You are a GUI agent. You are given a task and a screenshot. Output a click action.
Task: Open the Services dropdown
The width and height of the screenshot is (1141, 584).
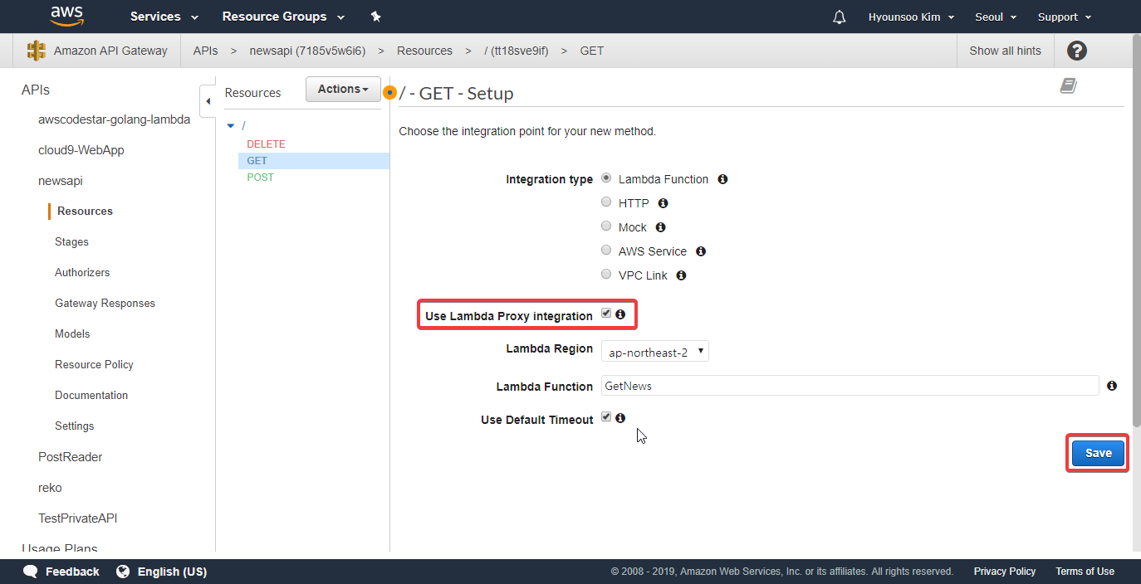(164, 17)
